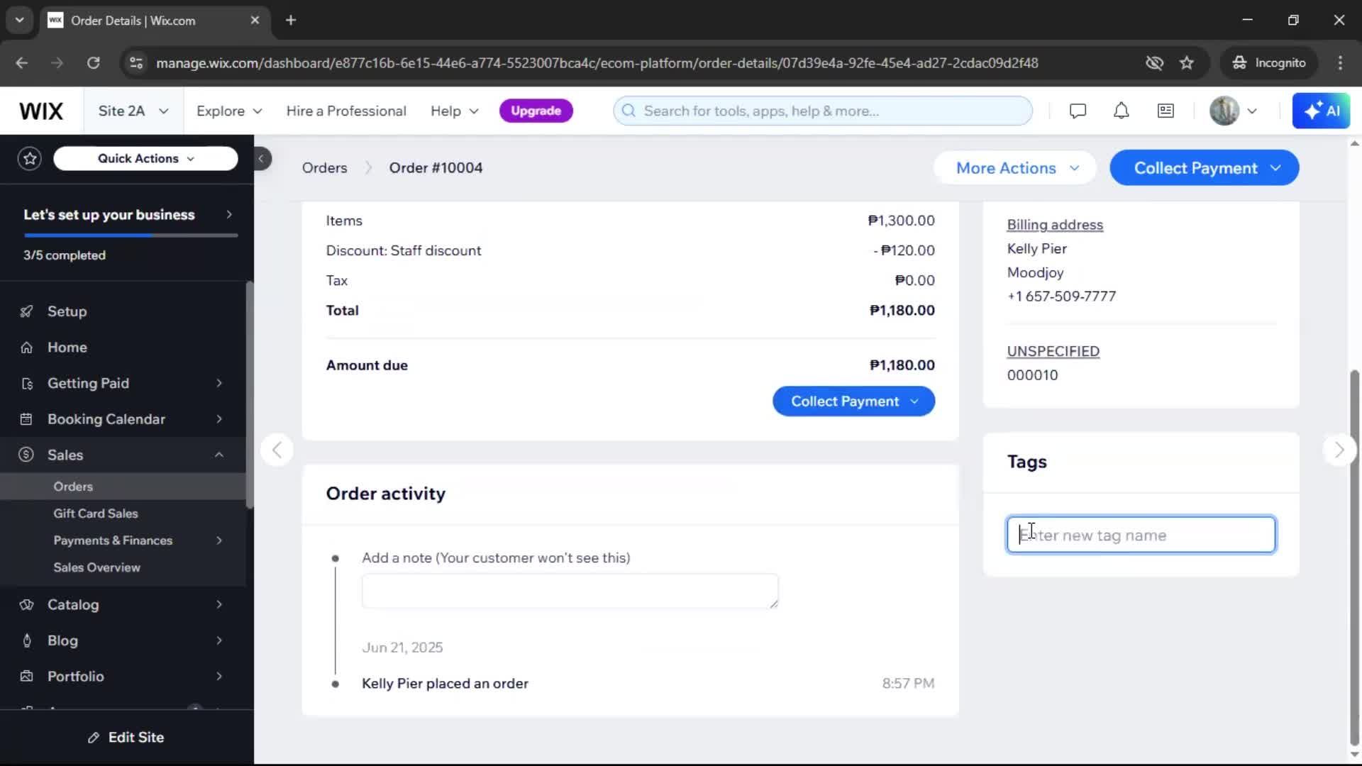Collapse the Sales section chevron
This screenshot has height=766, width=1362.
point(219,455)
